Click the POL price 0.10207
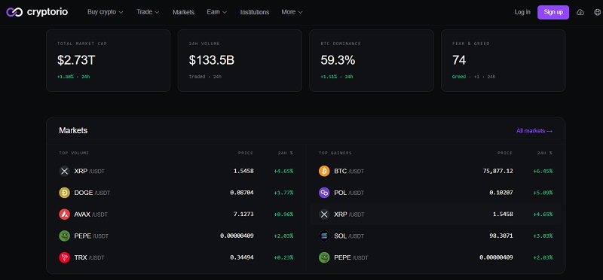 tap(501, 193)
